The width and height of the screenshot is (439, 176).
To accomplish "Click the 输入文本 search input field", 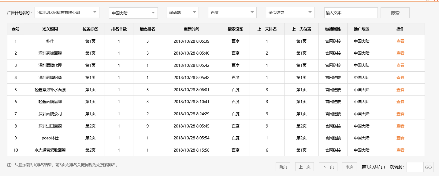I will click(x=351, y=13).
